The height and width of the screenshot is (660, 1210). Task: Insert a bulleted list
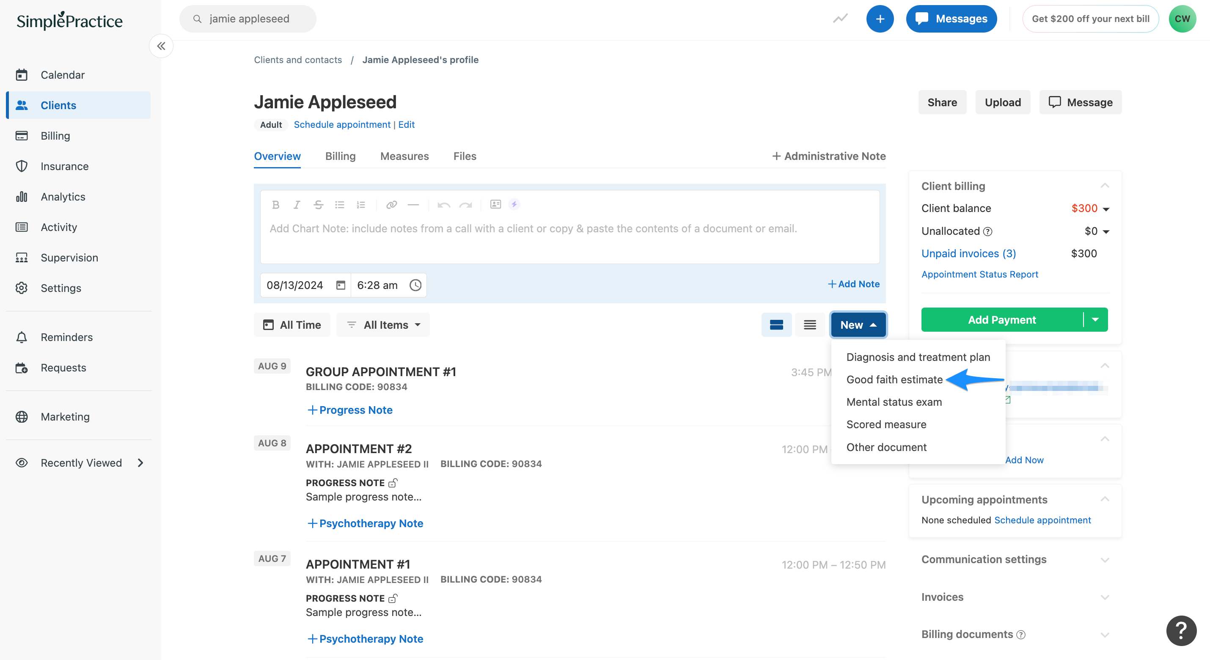(x=340, y=204)
